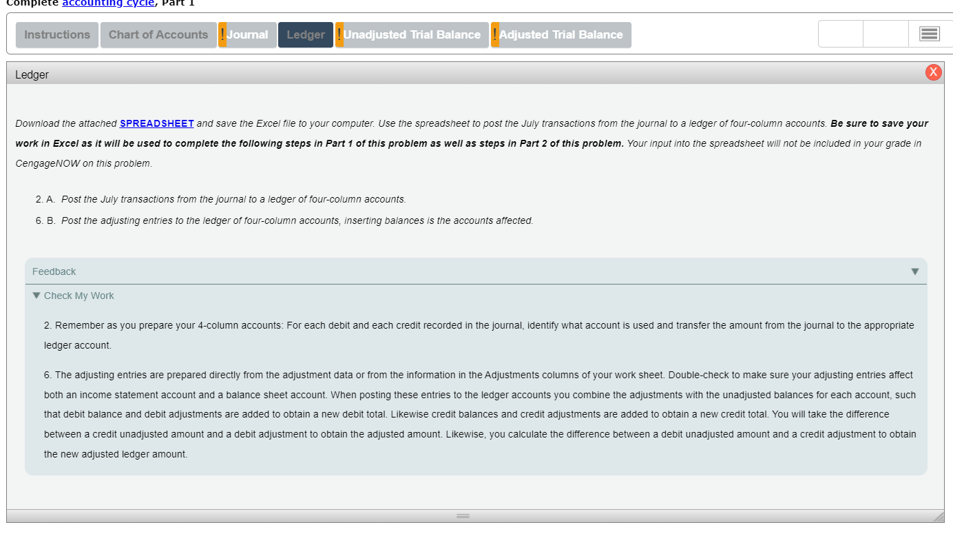Open the Chart of Accounts tab
The image size is (953, 536).
158,34
